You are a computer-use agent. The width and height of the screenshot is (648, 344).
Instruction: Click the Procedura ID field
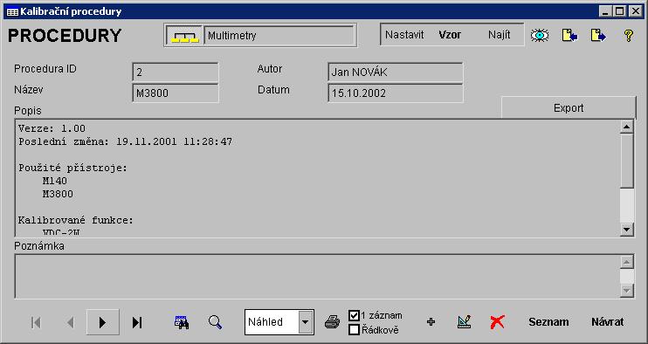(176, 72)
